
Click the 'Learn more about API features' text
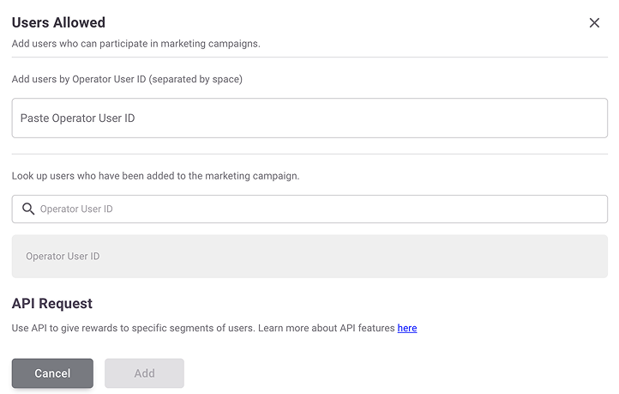[x=326, y=328]
